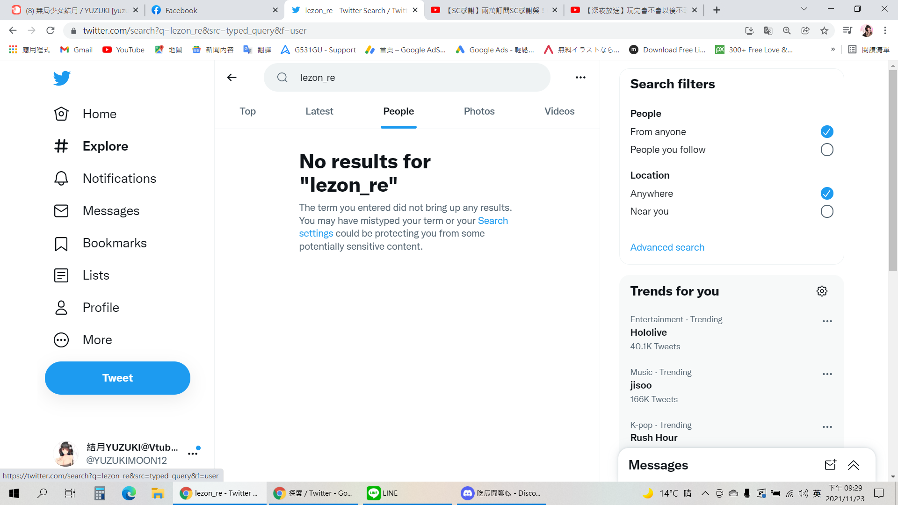Open more options for jisoo trend

827,374
